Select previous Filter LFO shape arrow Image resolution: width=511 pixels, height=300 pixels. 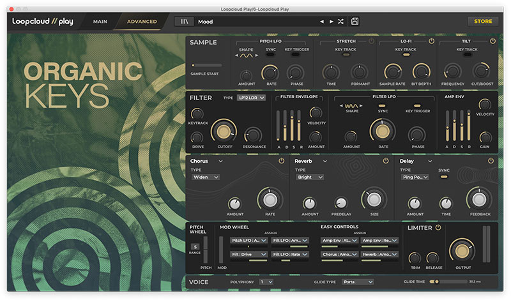(341, 106)
